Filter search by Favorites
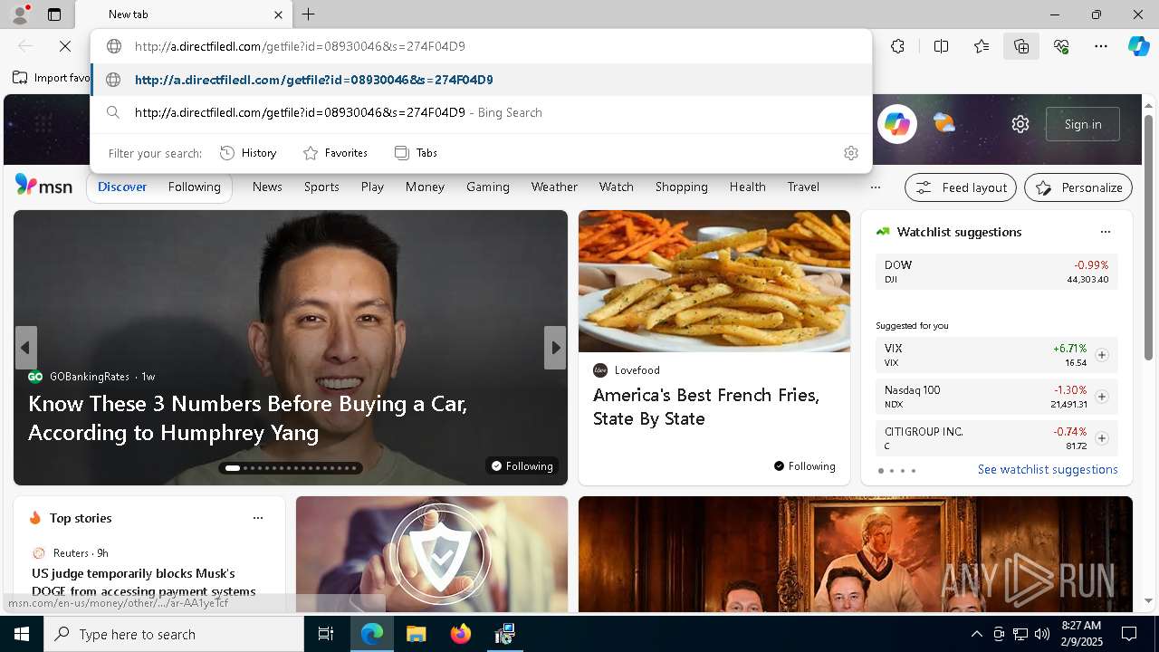This screenshot has height=652, width=1159. [335, 153]
